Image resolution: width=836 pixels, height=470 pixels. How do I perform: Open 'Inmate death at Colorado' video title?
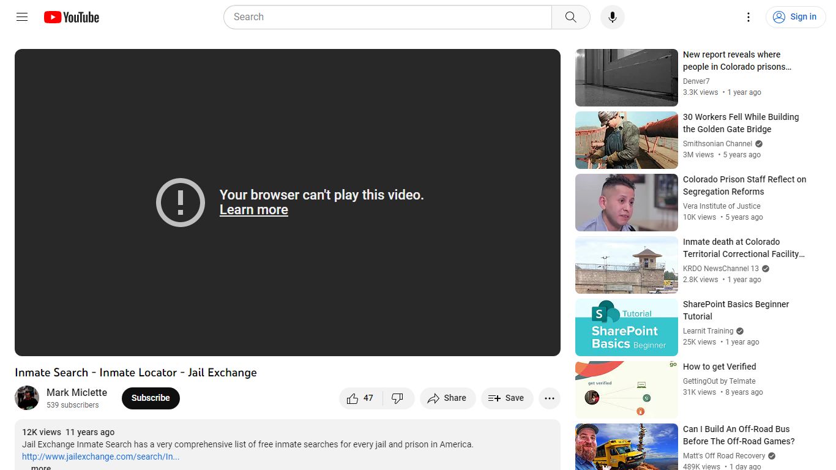click(744, 248)
